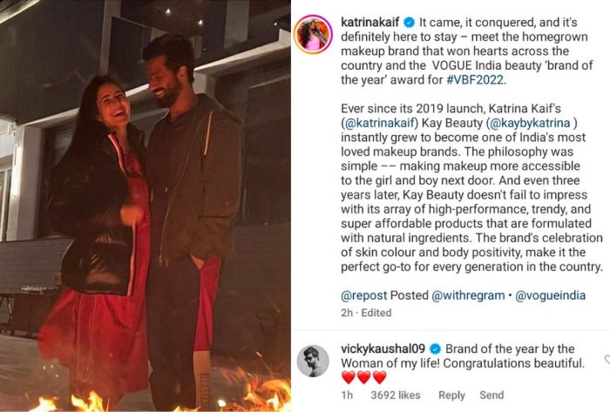
Task: View 3692 likes on comment
Action: pyautogui.click(x=396, y=395)
